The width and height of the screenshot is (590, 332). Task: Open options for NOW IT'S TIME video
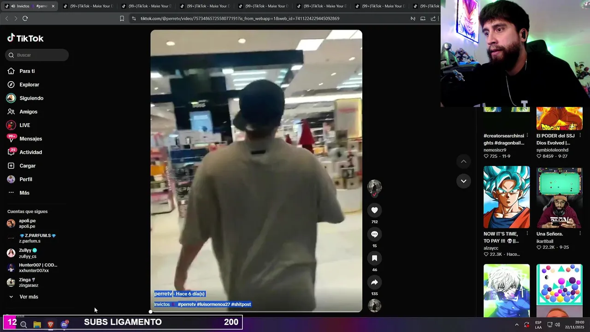(527, 234)
